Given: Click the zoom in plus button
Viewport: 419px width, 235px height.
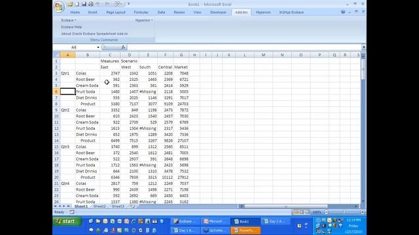Looking at the screenshot, I should [362, 212].
